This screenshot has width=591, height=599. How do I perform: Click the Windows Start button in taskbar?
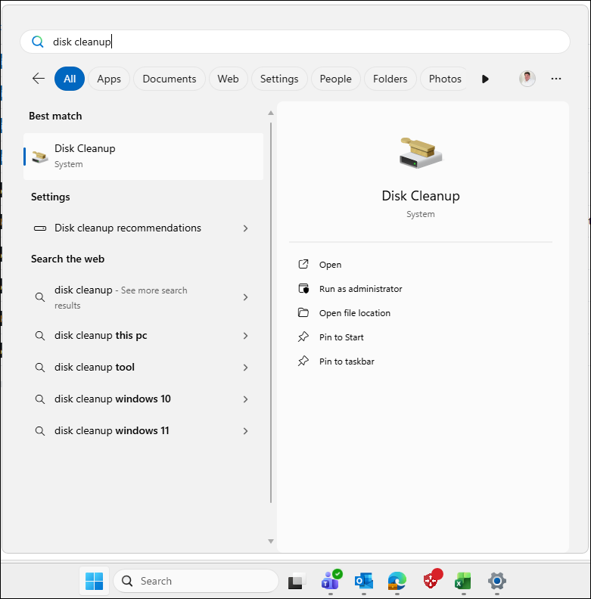pyautogui.click(x=95, y=581)
